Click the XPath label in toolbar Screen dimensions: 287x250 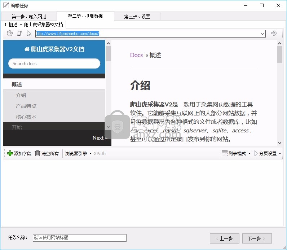click(100, 153)
